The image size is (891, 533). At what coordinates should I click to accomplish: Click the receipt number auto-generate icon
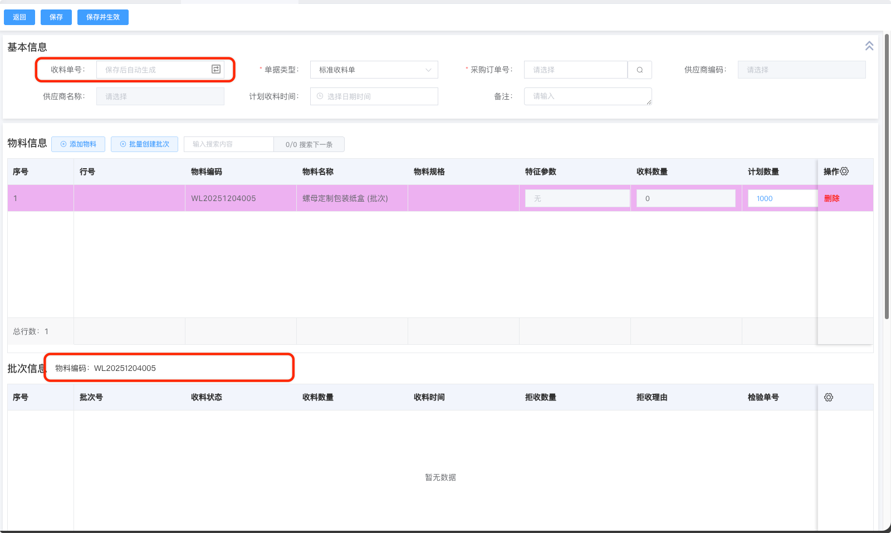[216, 69]
